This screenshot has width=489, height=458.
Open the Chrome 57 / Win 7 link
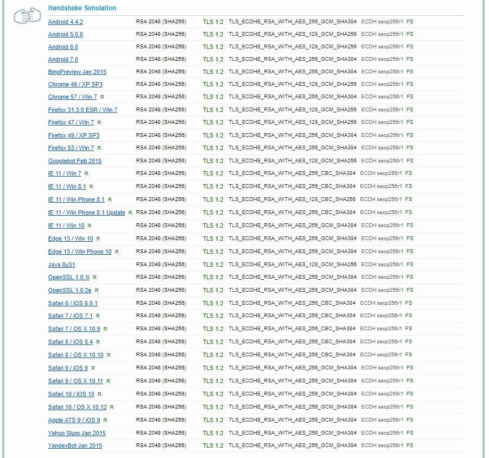coord(72,97)
